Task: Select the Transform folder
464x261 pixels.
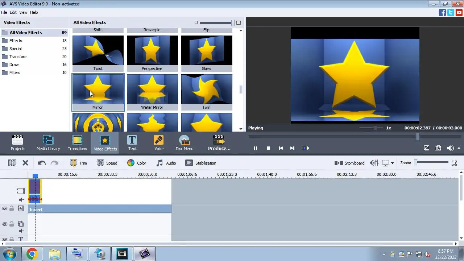Action: point(34,57)
